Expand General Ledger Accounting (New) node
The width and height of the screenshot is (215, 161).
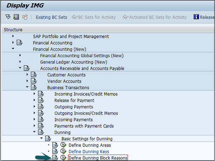[20, 62]
